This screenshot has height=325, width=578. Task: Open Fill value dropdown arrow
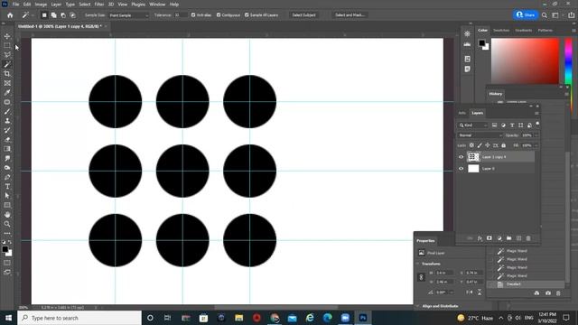coord(536,145)
